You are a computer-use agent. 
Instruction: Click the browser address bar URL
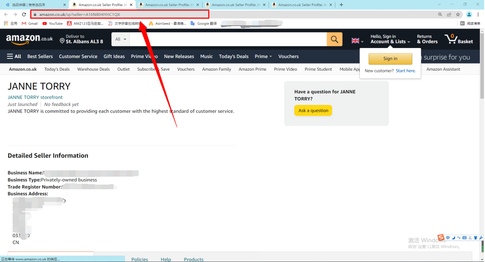[x=79, y=15]
